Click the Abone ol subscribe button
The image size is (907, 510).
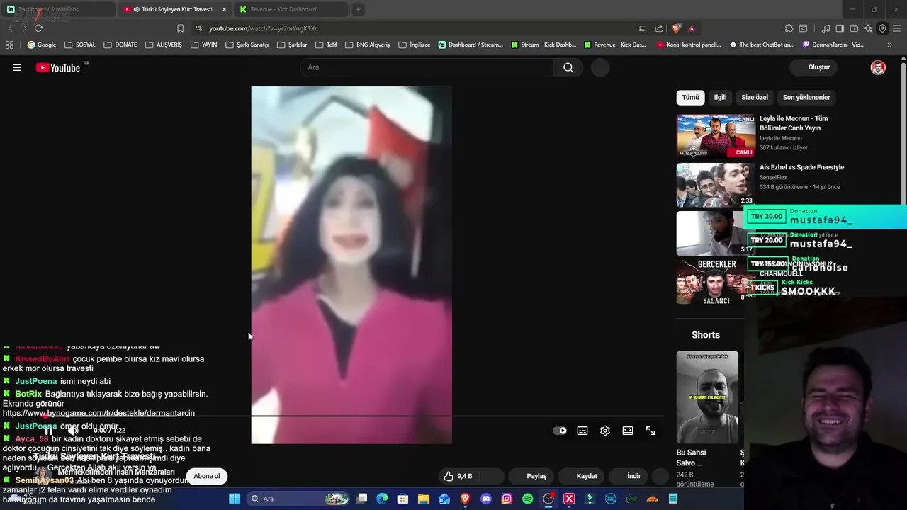click(207, 476)
